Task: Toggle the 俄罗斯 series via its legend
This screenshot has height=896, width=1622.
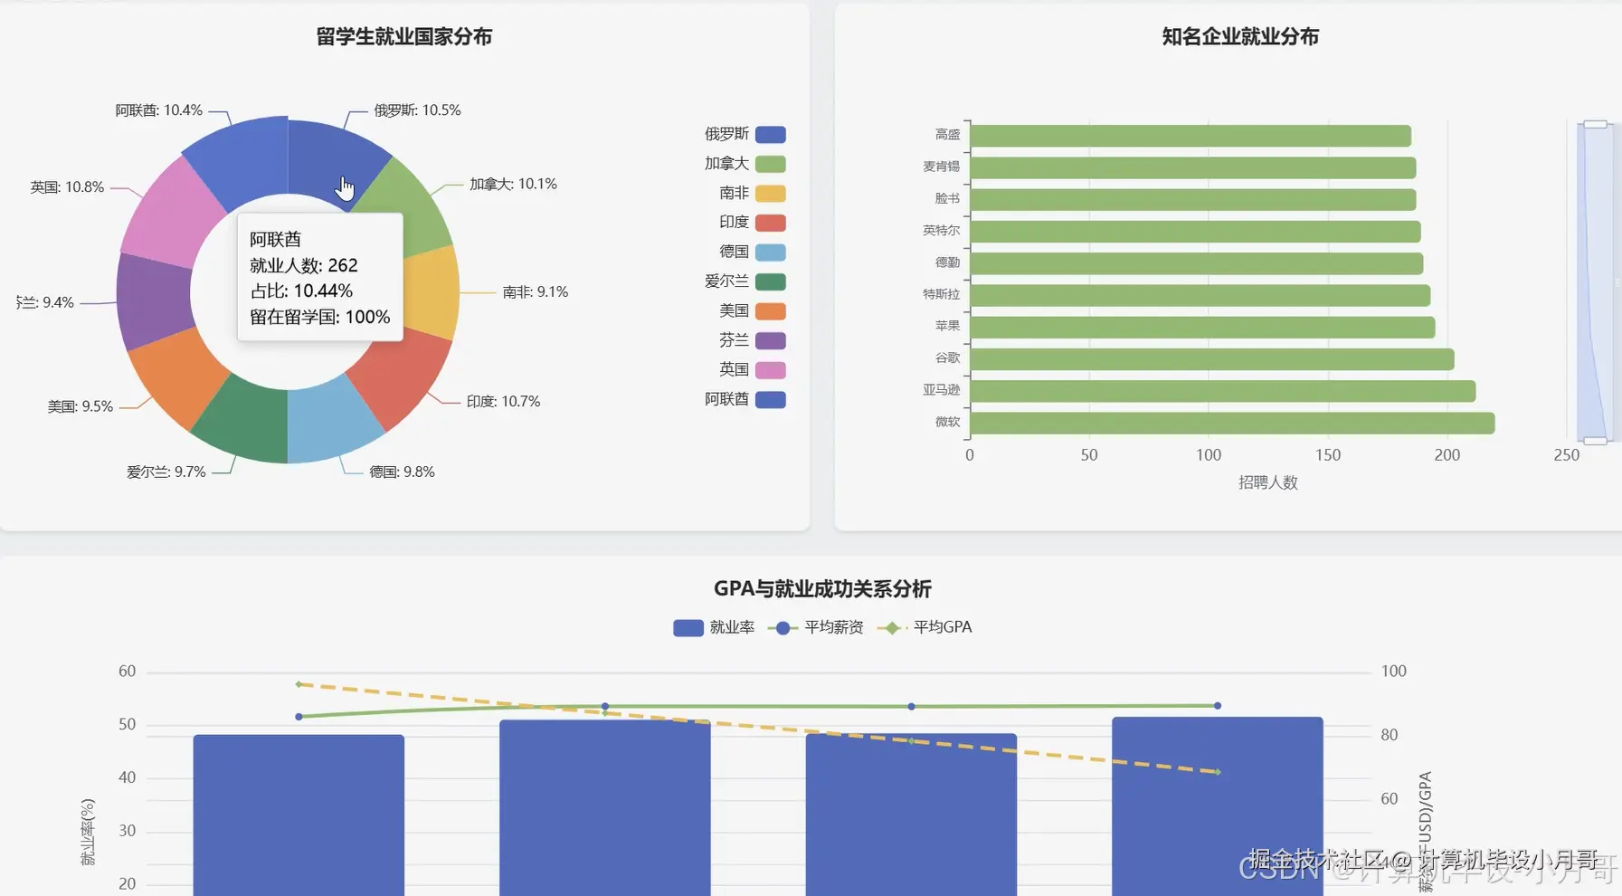Action: (771, 133)
